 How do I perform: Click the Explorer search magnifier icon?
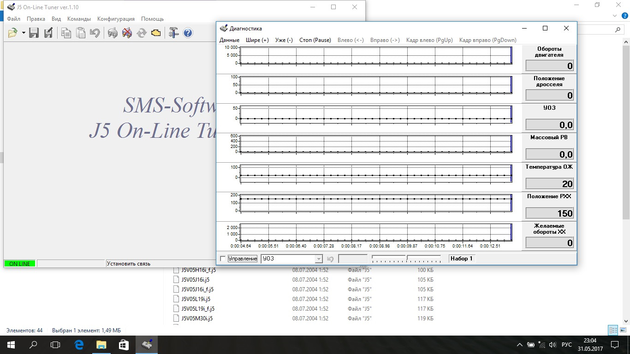coord(618,29)
